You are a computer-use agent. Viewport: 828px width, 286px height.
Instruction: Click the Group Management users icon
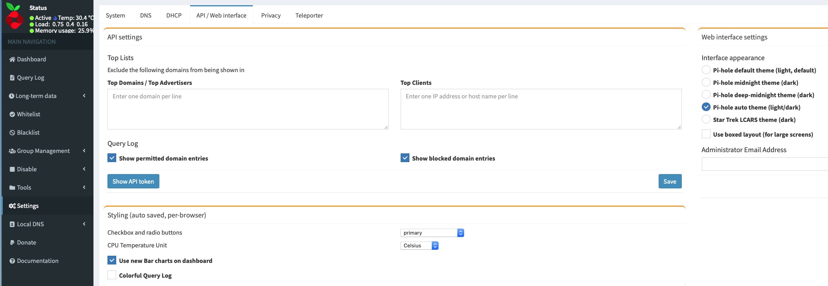pos(12,151)
